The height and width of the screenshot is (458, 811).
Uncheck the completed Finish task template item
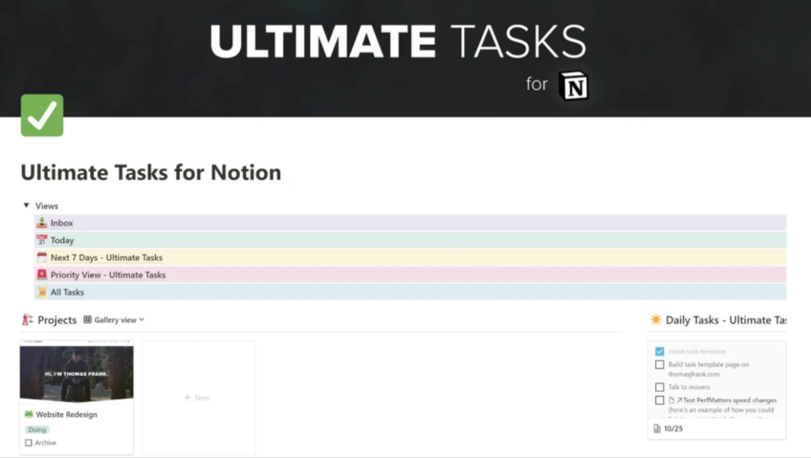pos(659,351)
